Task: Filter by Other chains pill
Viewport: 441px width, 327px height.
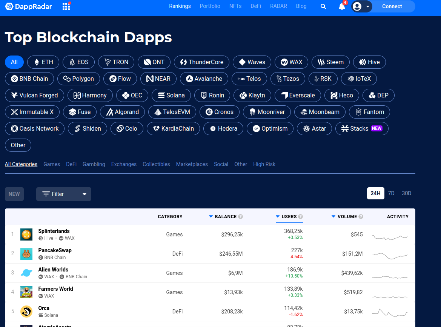Action: [x=18, y=145]
